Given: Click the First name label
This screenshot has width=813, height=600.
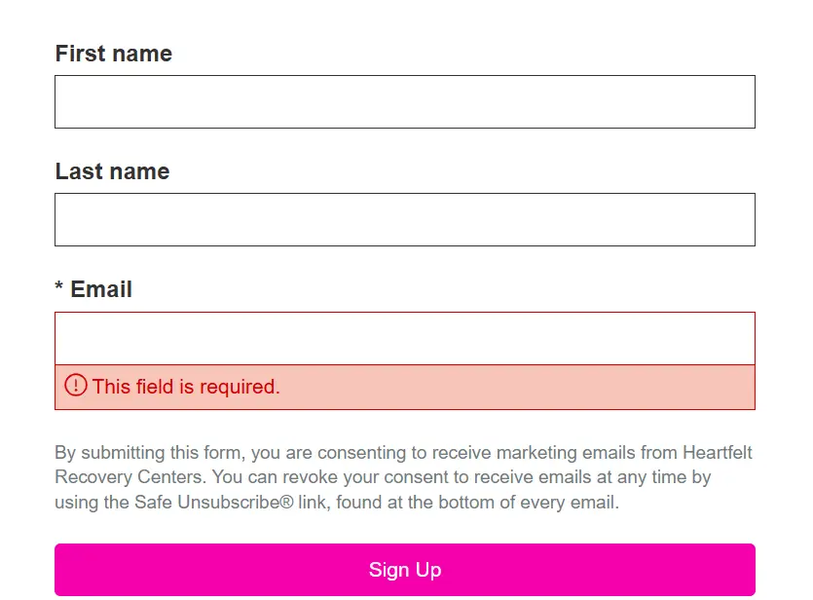Looking at the screenshot, I should pos(114,54).
